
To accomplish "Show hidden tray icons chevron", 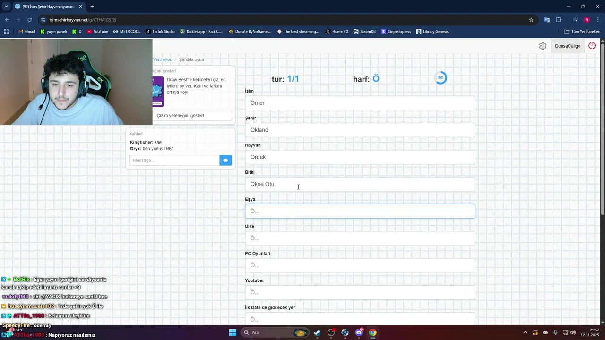I will pyautogui.click(x=525, y=332).
